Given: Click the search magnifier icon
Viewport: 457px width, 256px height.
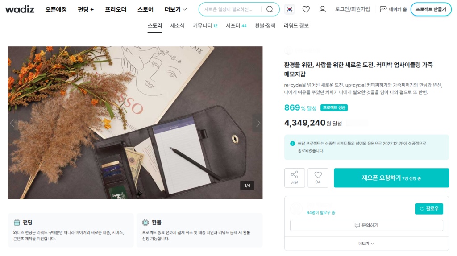Looking at the screenshot, I should click(270, 9).
